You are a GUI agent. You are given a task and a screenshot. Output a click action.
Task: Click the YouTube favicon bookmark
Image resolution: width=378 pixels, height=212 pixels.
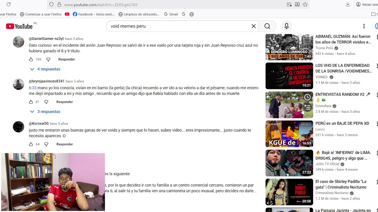pos(67,14)
